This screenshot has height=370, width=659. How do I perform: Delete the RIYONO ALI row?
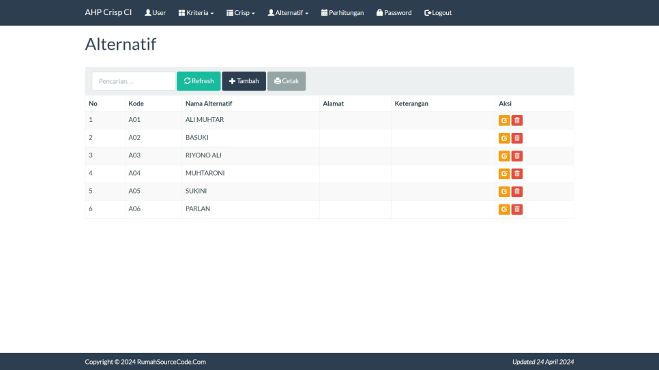[x=517, y=156]
